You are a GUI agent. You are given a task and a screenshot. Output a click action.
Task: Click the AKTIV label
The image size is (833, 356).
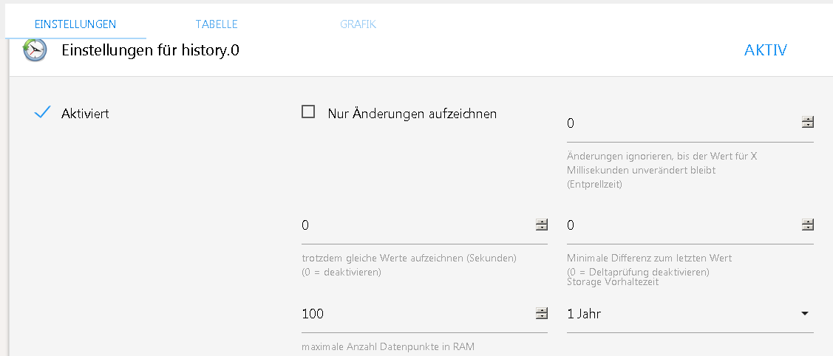pos(766,50)
